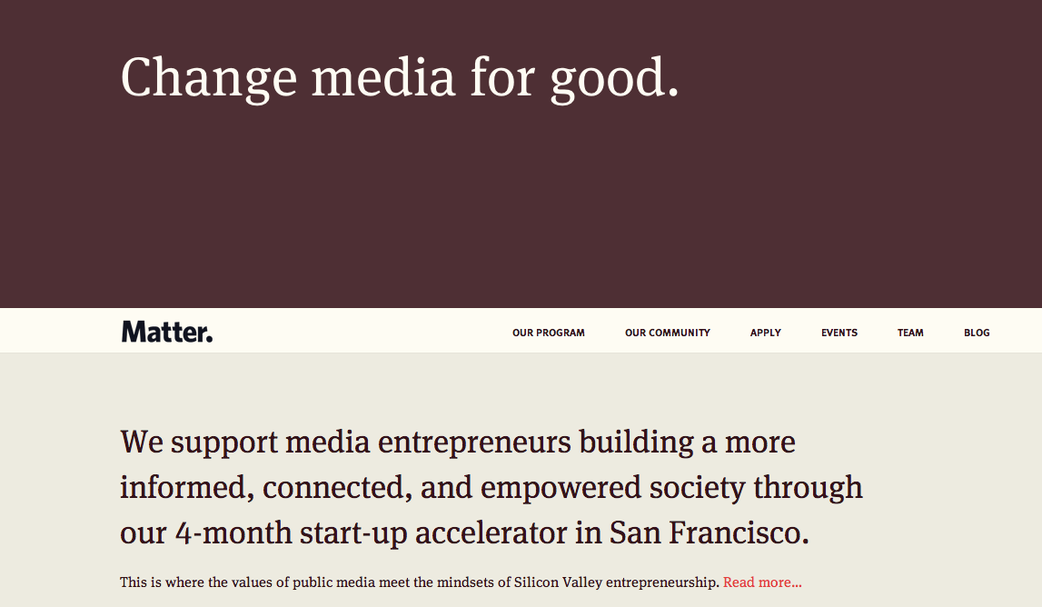Click the "Change media for good." headline
Viewport: 1042px width, 607px height.
click(400, 77)
